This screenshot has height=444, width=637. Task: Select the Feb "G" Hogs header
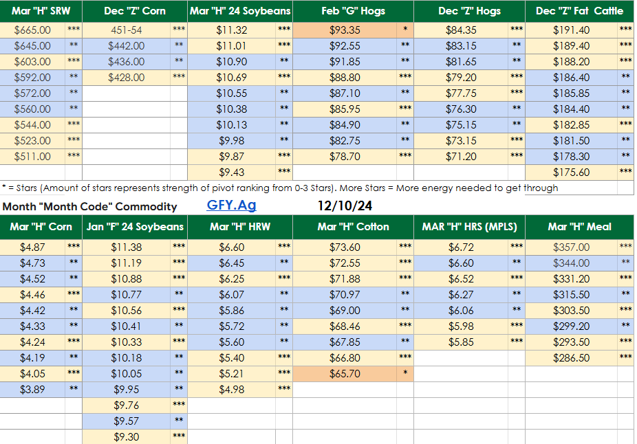pyautogui.click(x=353, y=11)
